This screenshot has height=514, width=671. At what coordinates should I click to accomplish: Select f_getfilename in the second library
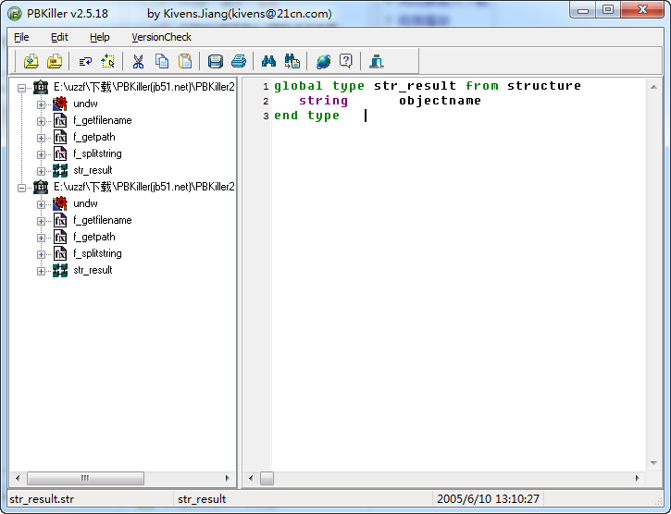(102, 220)
